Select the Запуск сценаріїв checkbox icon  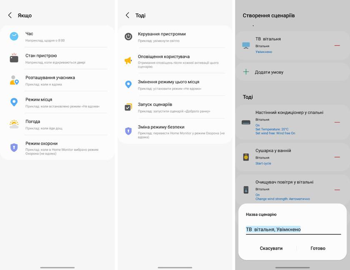128,107
